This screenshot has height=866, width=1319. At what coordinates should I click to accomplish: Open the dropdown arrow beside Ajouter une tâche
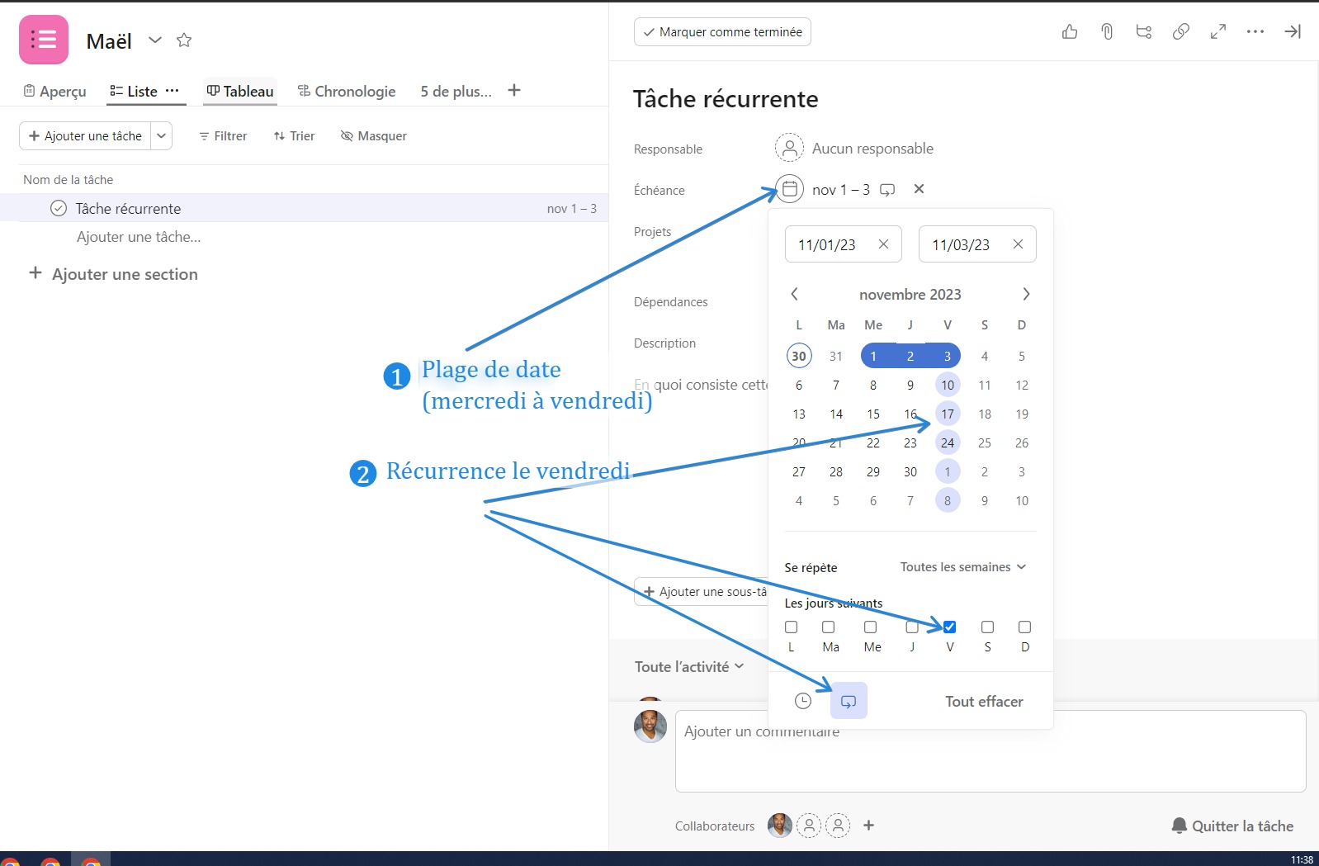coord(162,135)
